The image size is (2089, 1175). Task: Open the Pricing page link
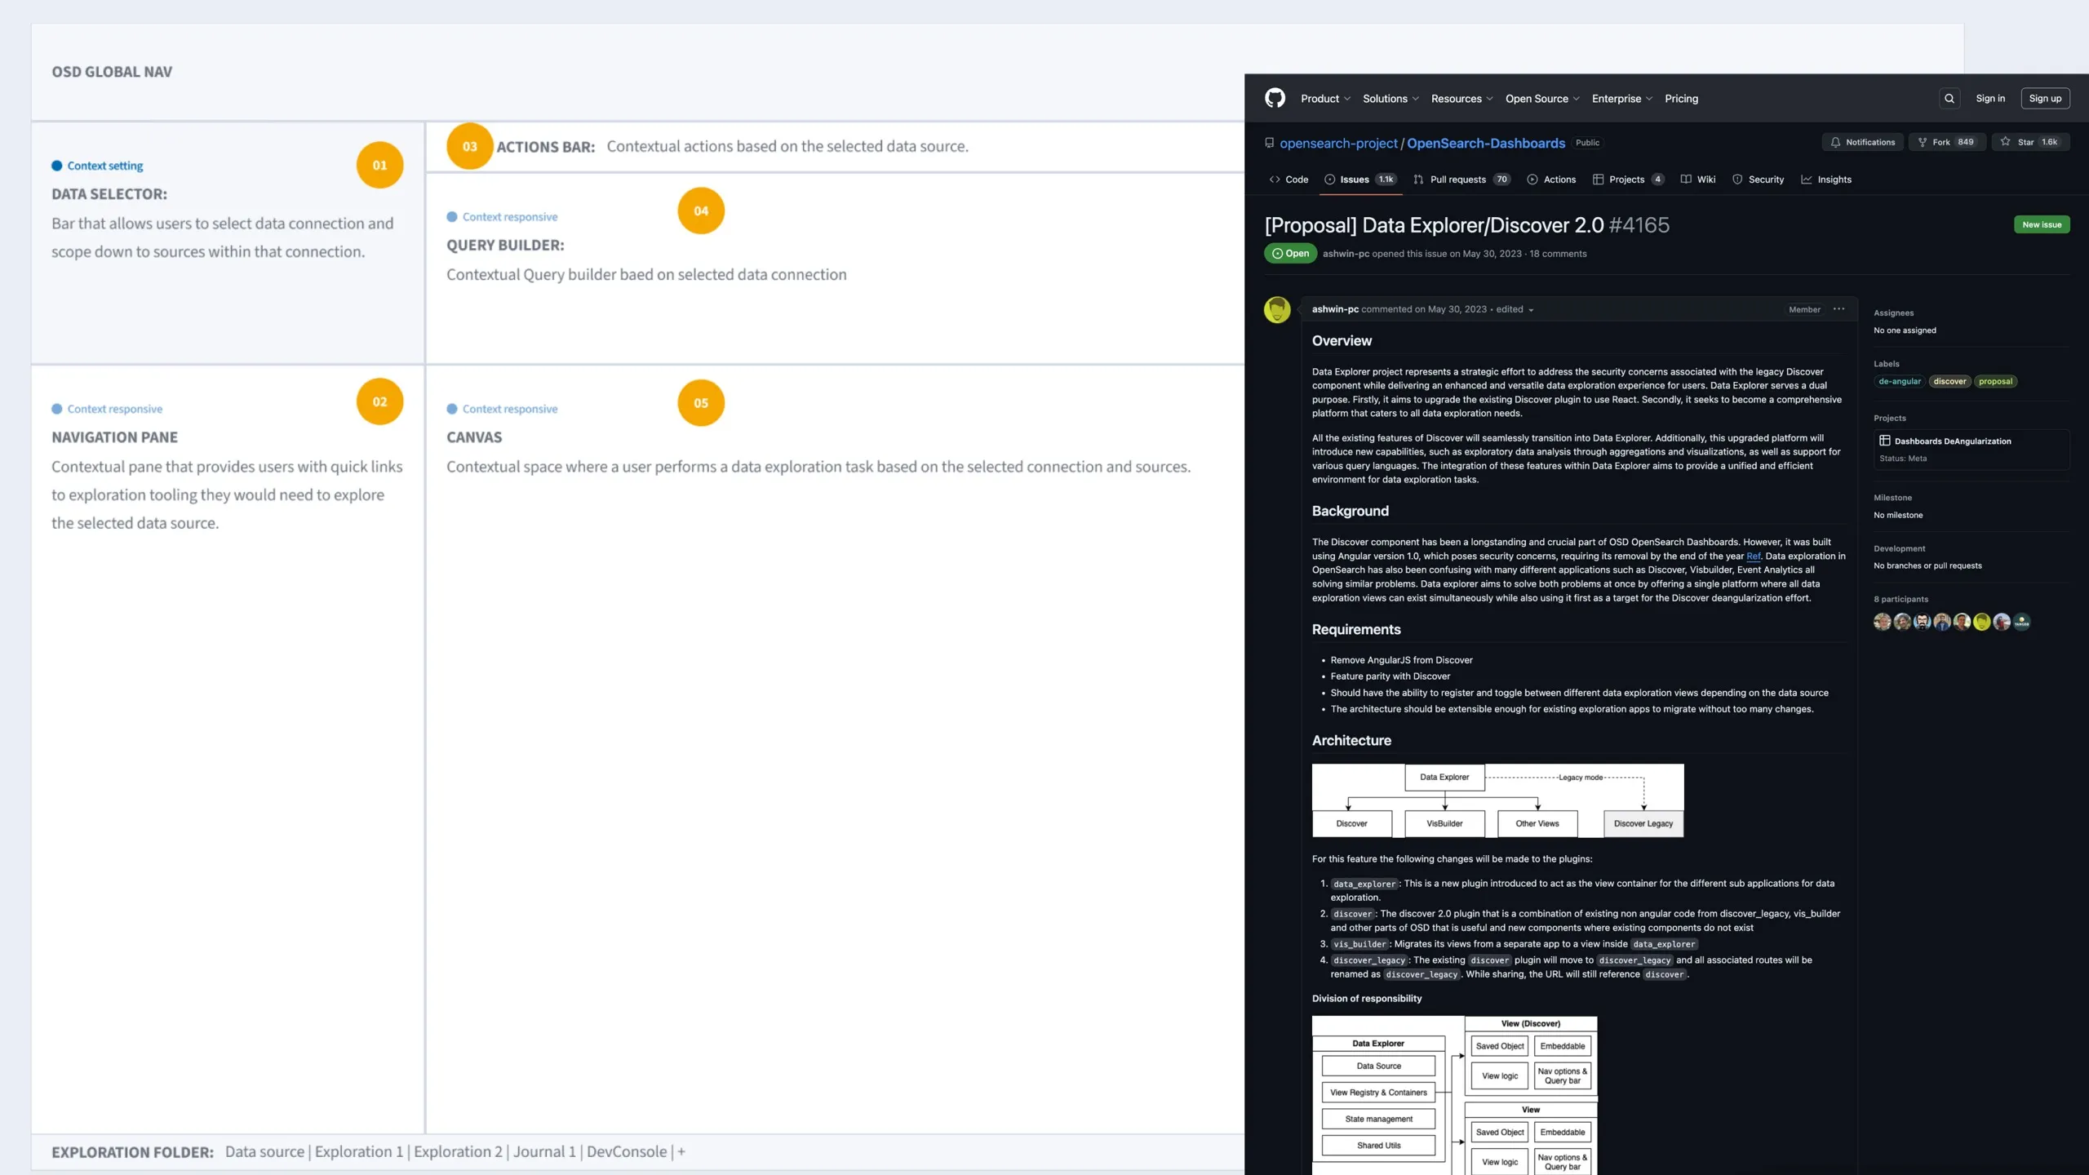(1682, 99)
